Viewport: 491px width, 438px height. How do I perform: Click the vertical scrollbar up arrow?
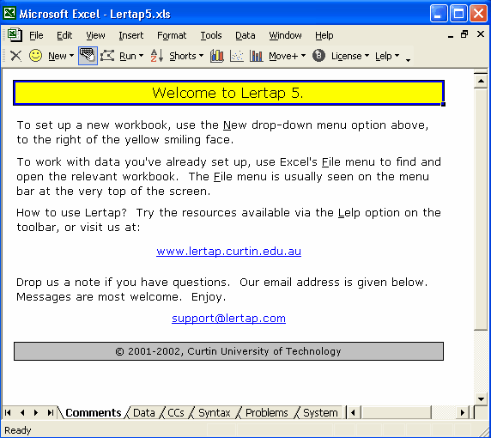[481, 81]
